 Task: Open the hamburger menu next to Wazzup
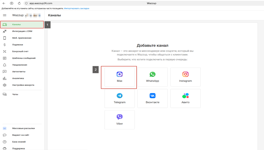4,15
